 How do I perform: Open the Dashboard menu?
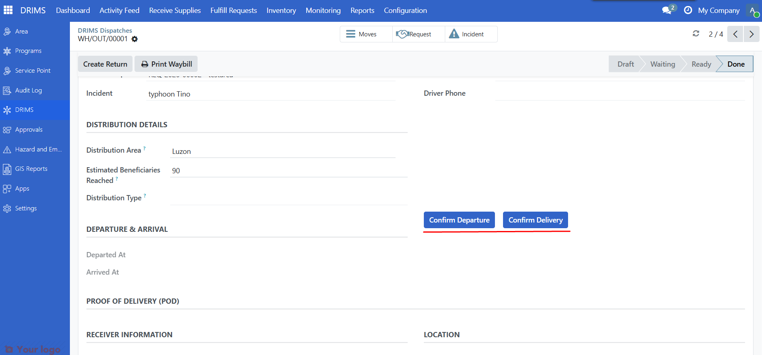point(73,11)
